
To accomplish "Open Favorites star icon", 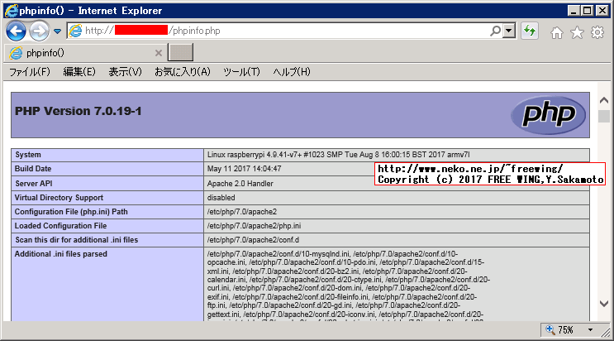I will point(577,32).
